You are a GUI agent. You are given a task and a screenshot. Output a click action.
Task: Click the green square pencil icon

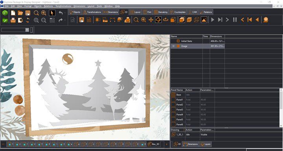click(5, 20)
